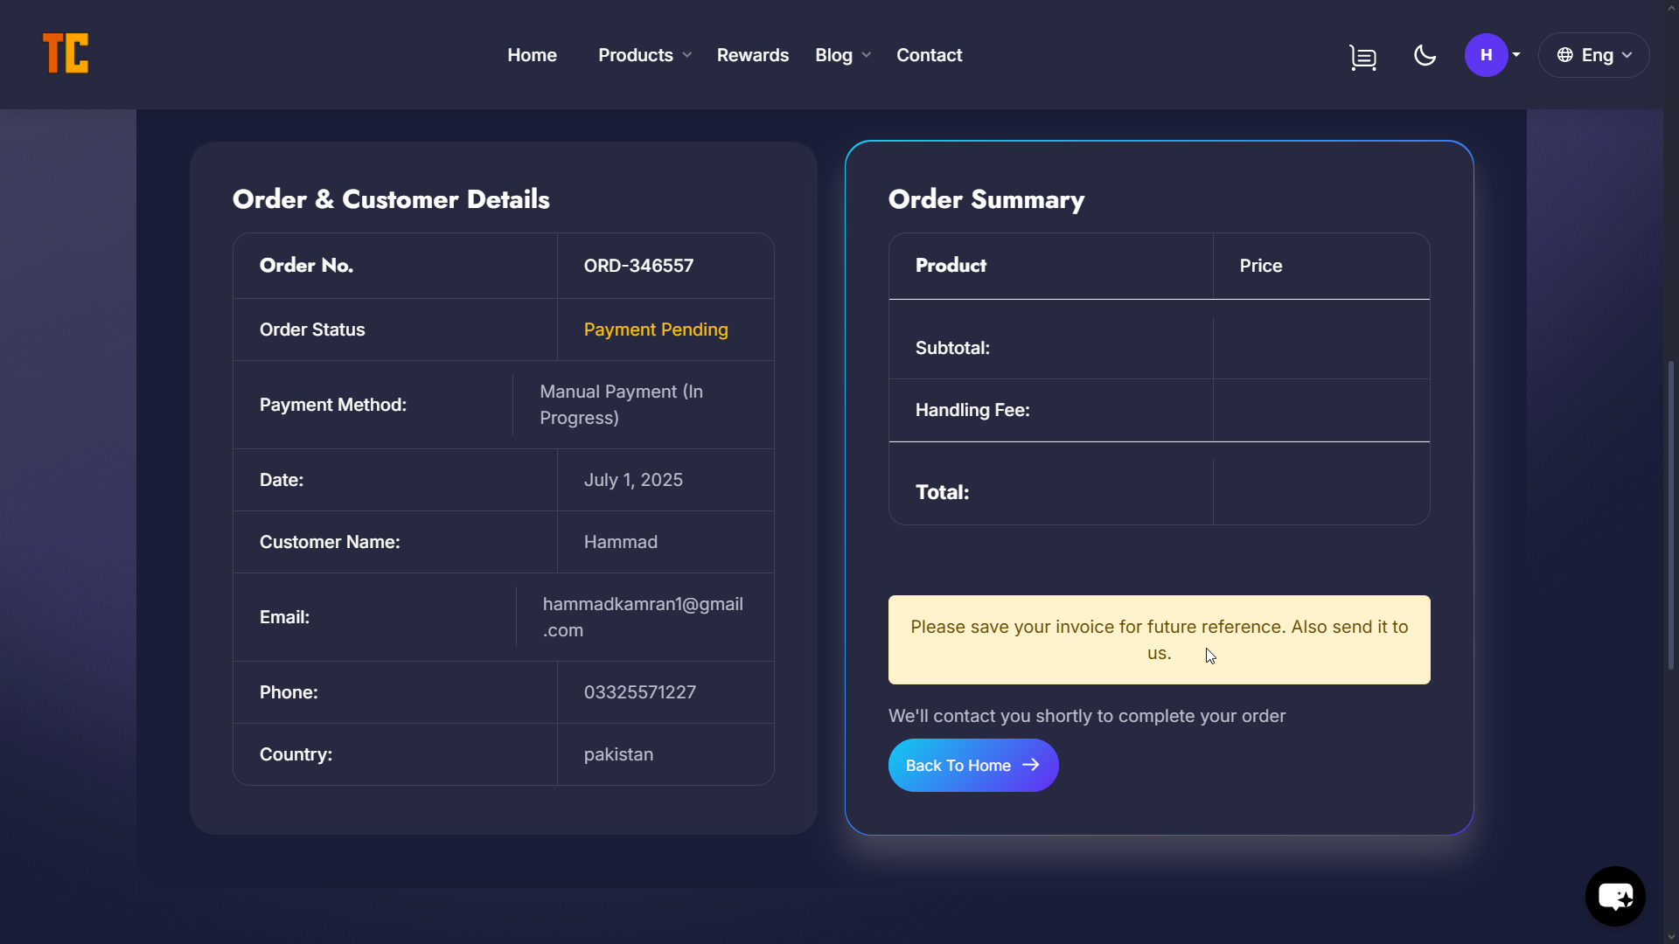The width and height of the screenshot is (1679, 944).
Task: Click the hammadkamran1@gmail.com email value
Action: [x=643, y=617]
